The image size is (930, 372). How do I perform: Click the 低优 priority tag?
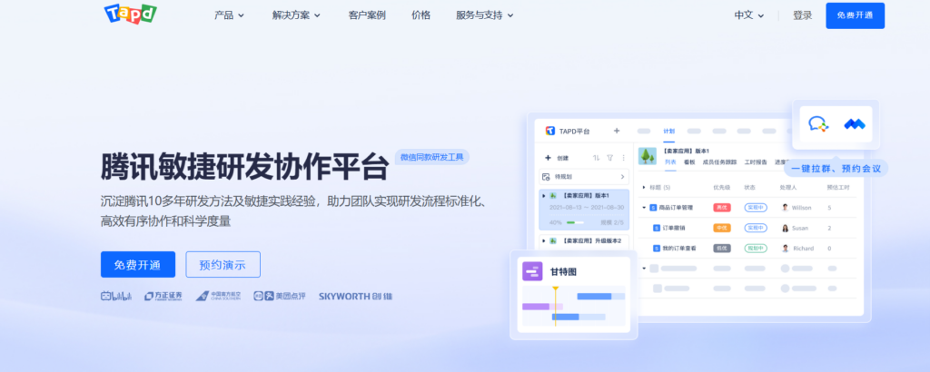click(x=722, y=249)
